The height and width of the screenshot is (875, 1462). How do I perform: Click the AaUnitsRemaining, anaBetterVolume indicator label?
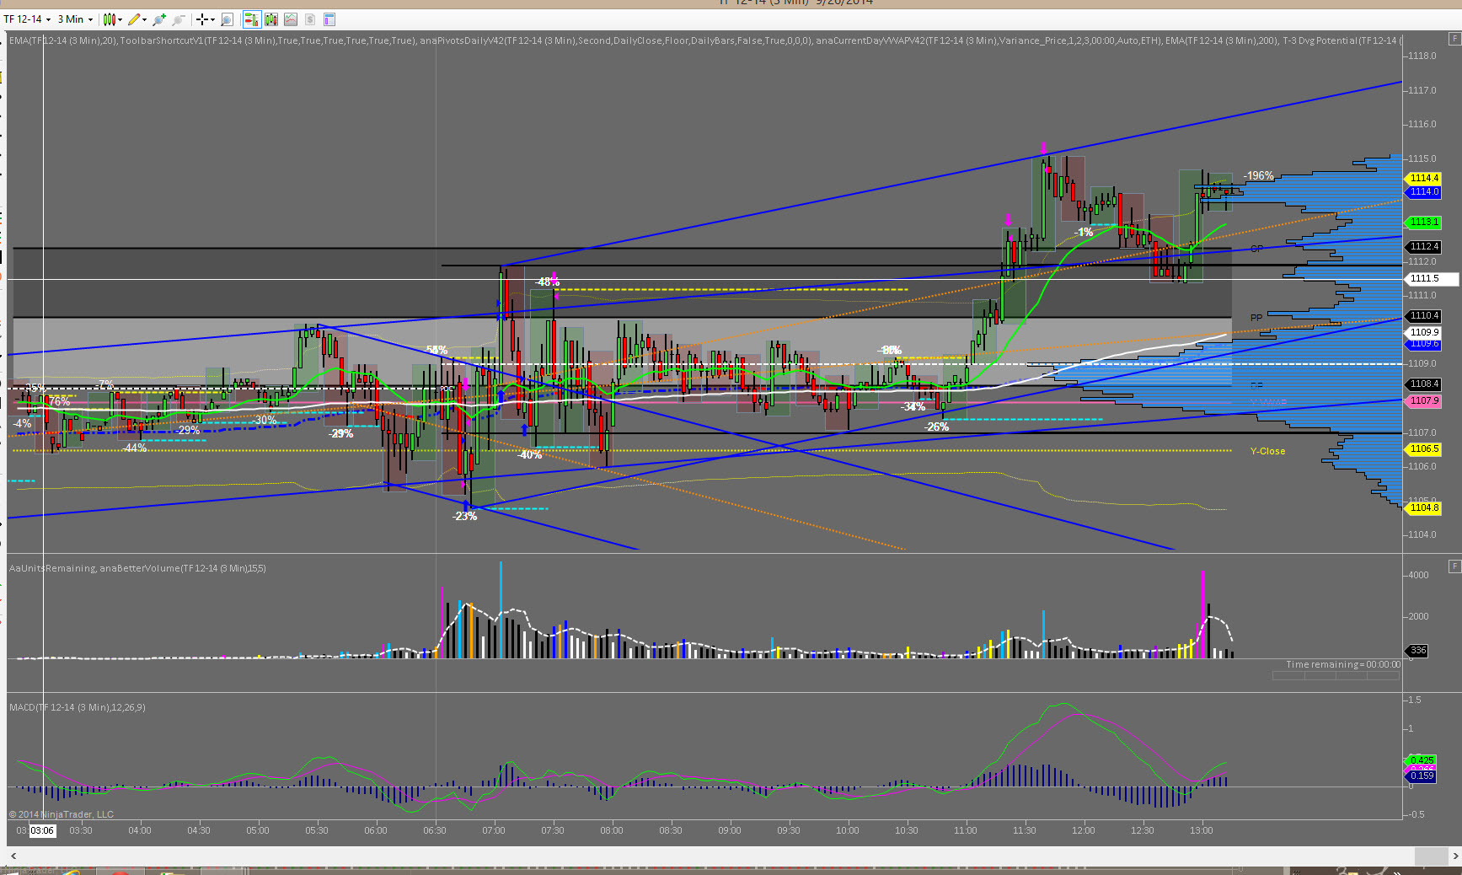137,568
